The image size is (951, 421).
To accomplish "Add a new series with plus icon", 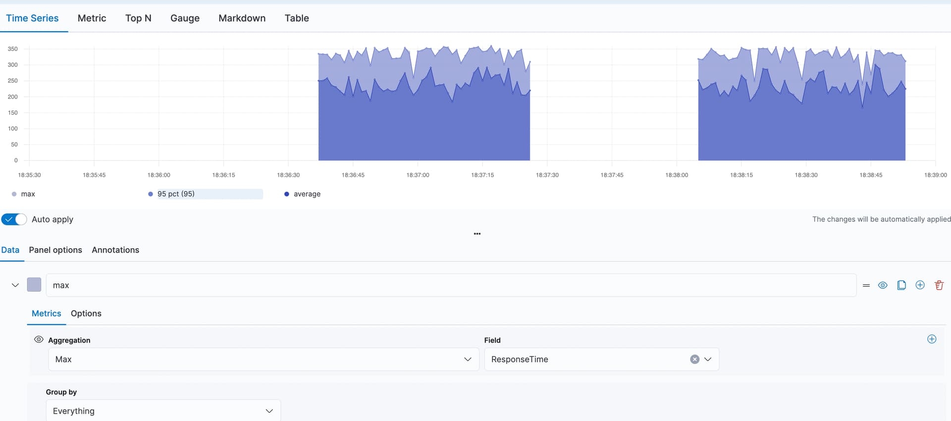I will coord(920,285).
